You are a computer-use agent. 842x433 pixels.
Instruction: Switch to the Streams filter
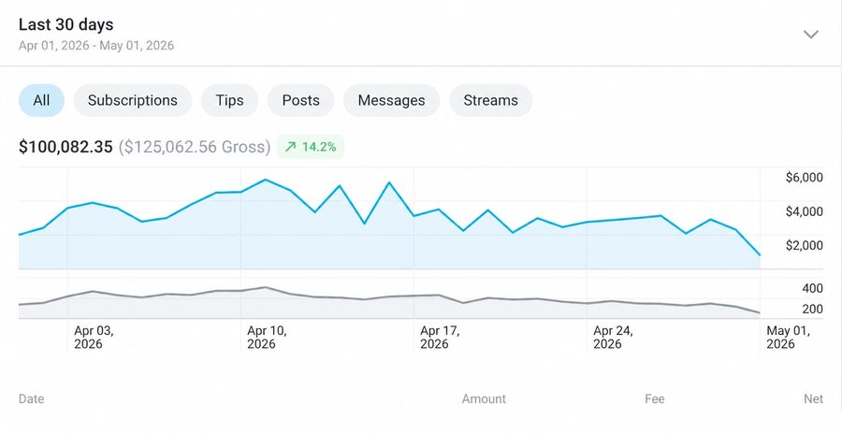coord(491,100)
